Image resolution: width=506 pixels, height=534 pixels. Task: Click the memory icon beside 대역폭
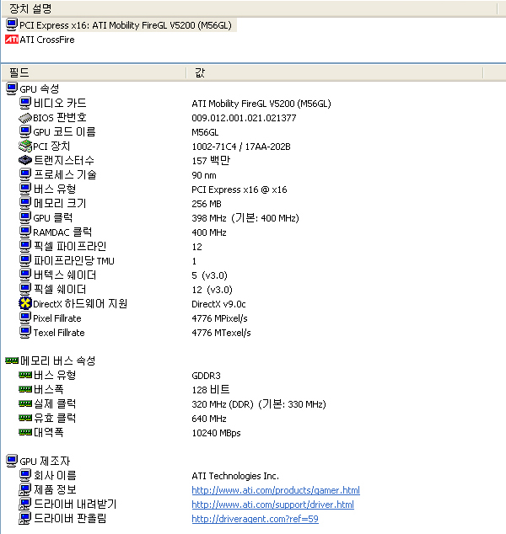click(x=25, y=432)
